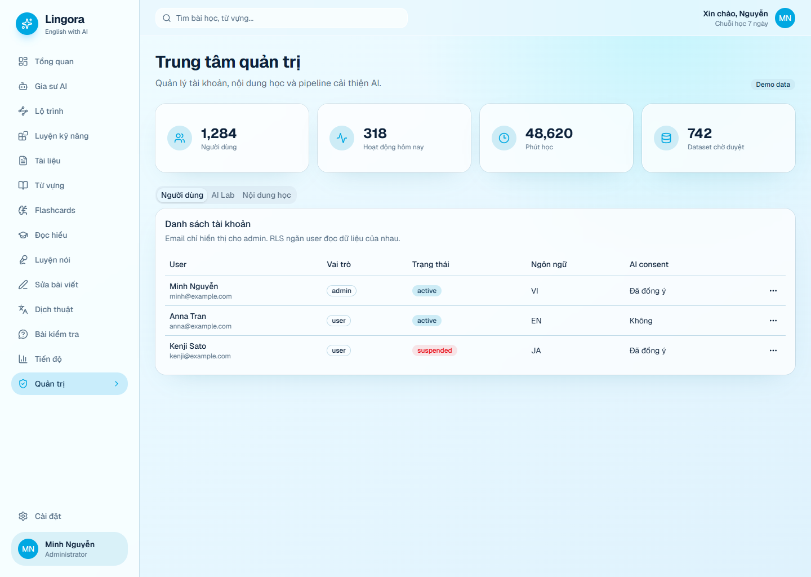
Task: Click email kenji@example.com
Action: [200, 356]
